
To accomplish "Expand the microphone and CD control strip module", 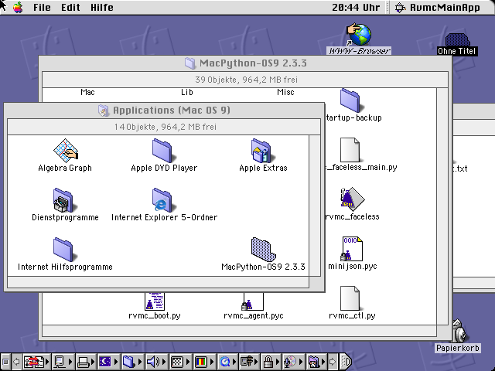I will (293, 362).
